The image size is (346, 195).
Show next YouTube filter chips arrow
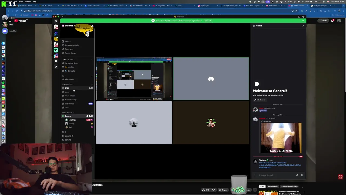pyautogui.click(x=302, y=187)
